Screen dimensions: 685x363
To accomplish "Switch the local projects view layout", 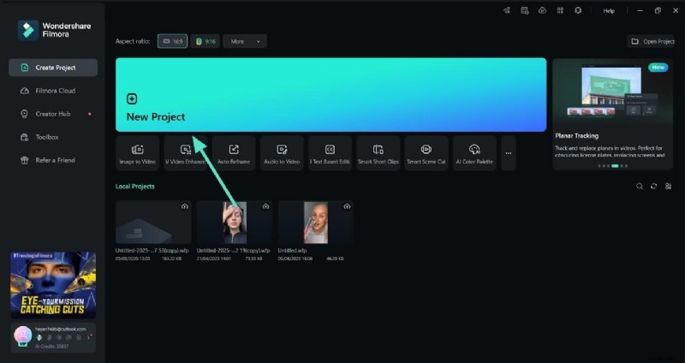I will 668,186.
